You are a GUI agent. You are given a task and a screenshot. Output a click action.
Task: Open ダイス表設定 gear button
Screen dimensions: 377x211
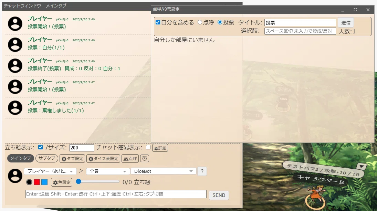pyautogui.click(x=103, y=159)
